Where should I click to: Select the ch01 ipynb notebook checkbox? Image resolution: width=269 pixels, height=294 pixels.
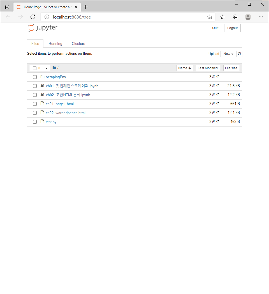[x=35, y=86]
